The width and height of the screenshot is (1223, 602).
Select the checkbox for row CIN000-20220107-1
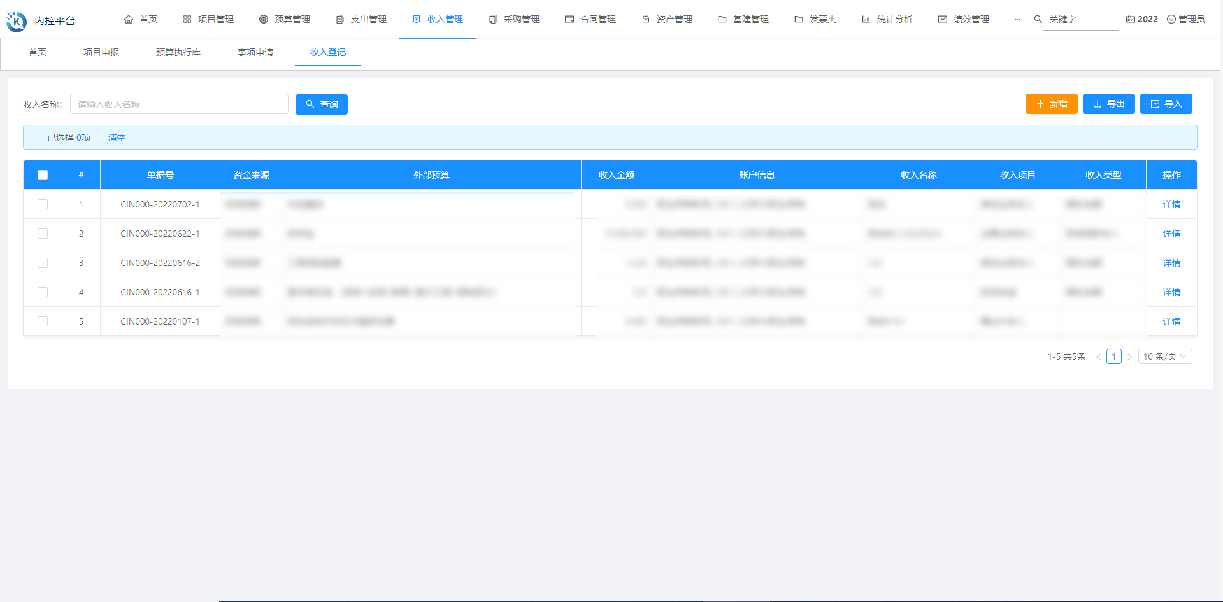pyautogui.click(x=43, y=321)
